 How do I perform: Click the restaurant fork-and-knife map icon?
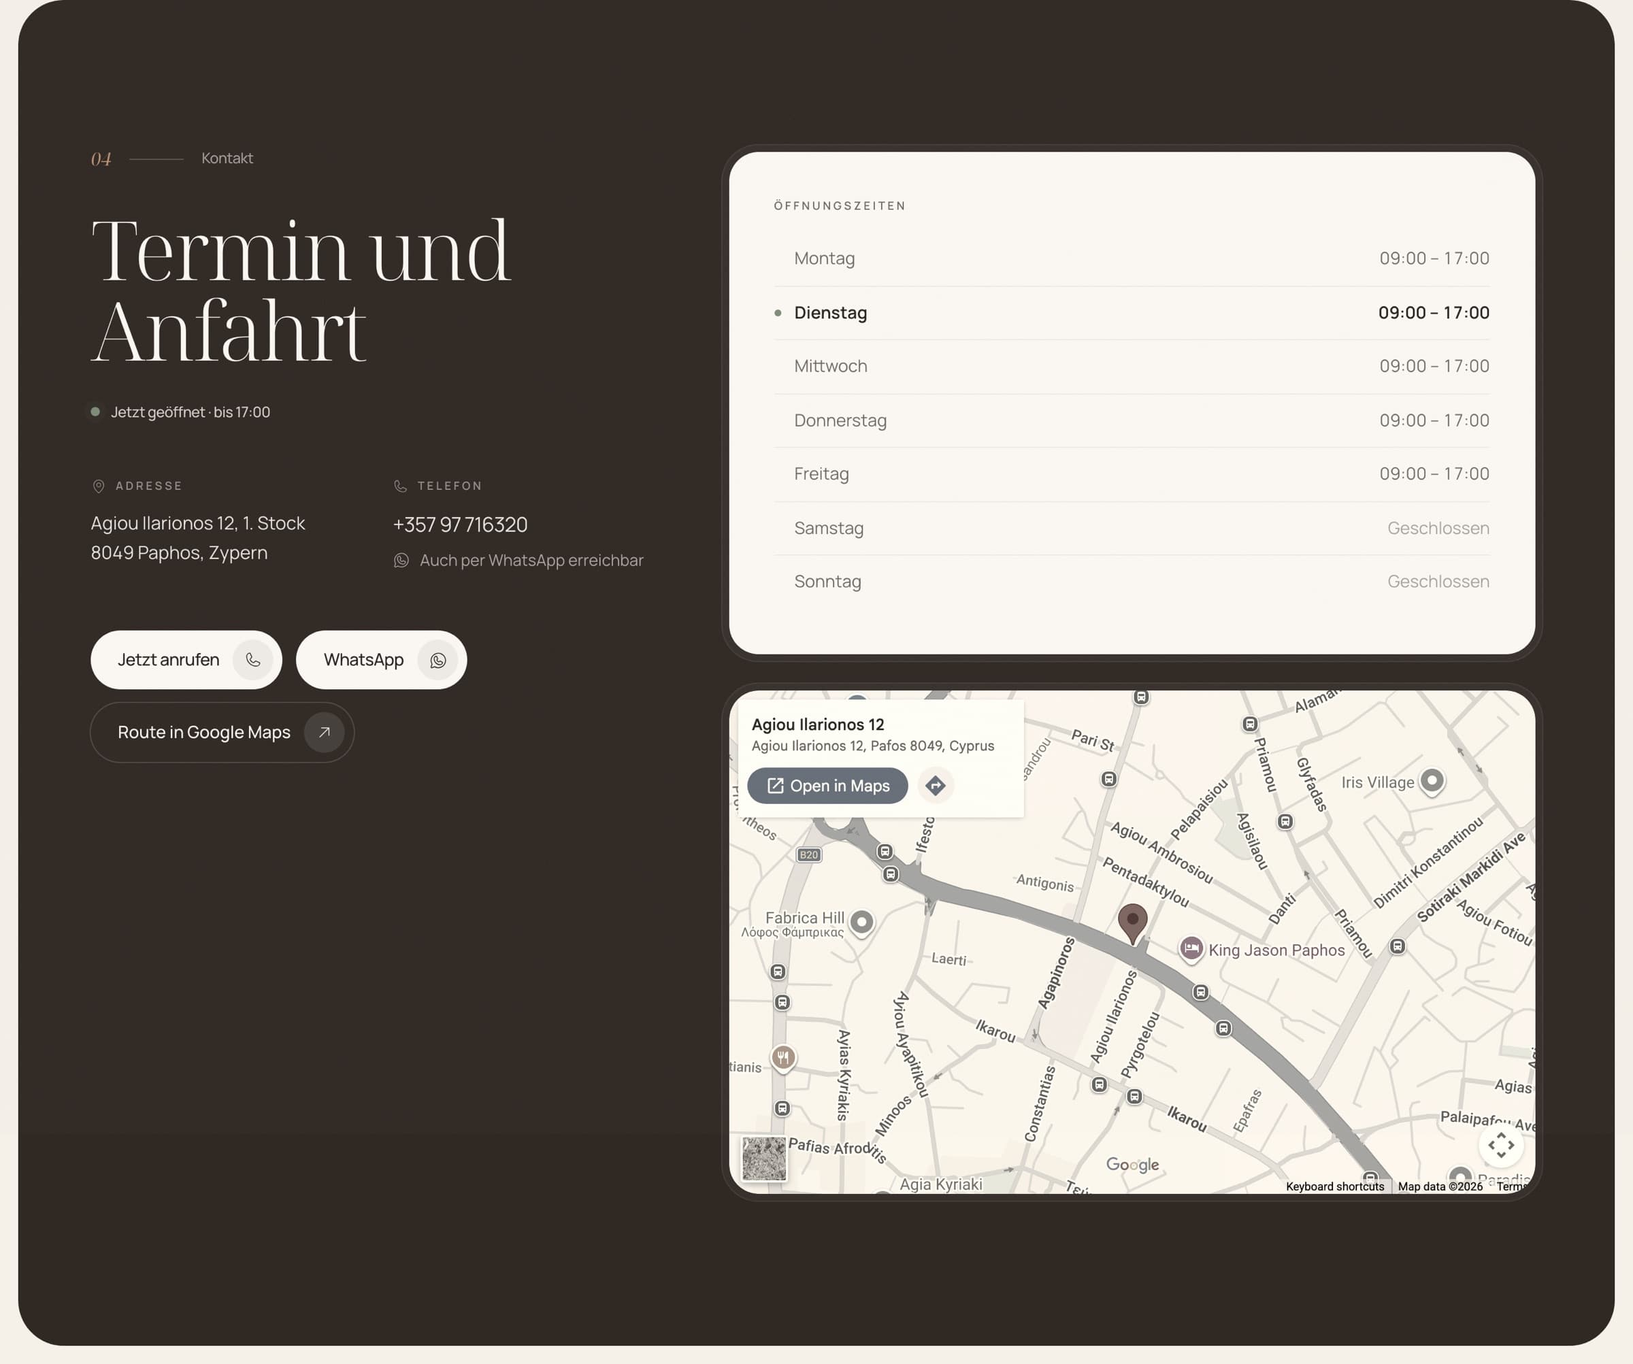point(783,1058)
